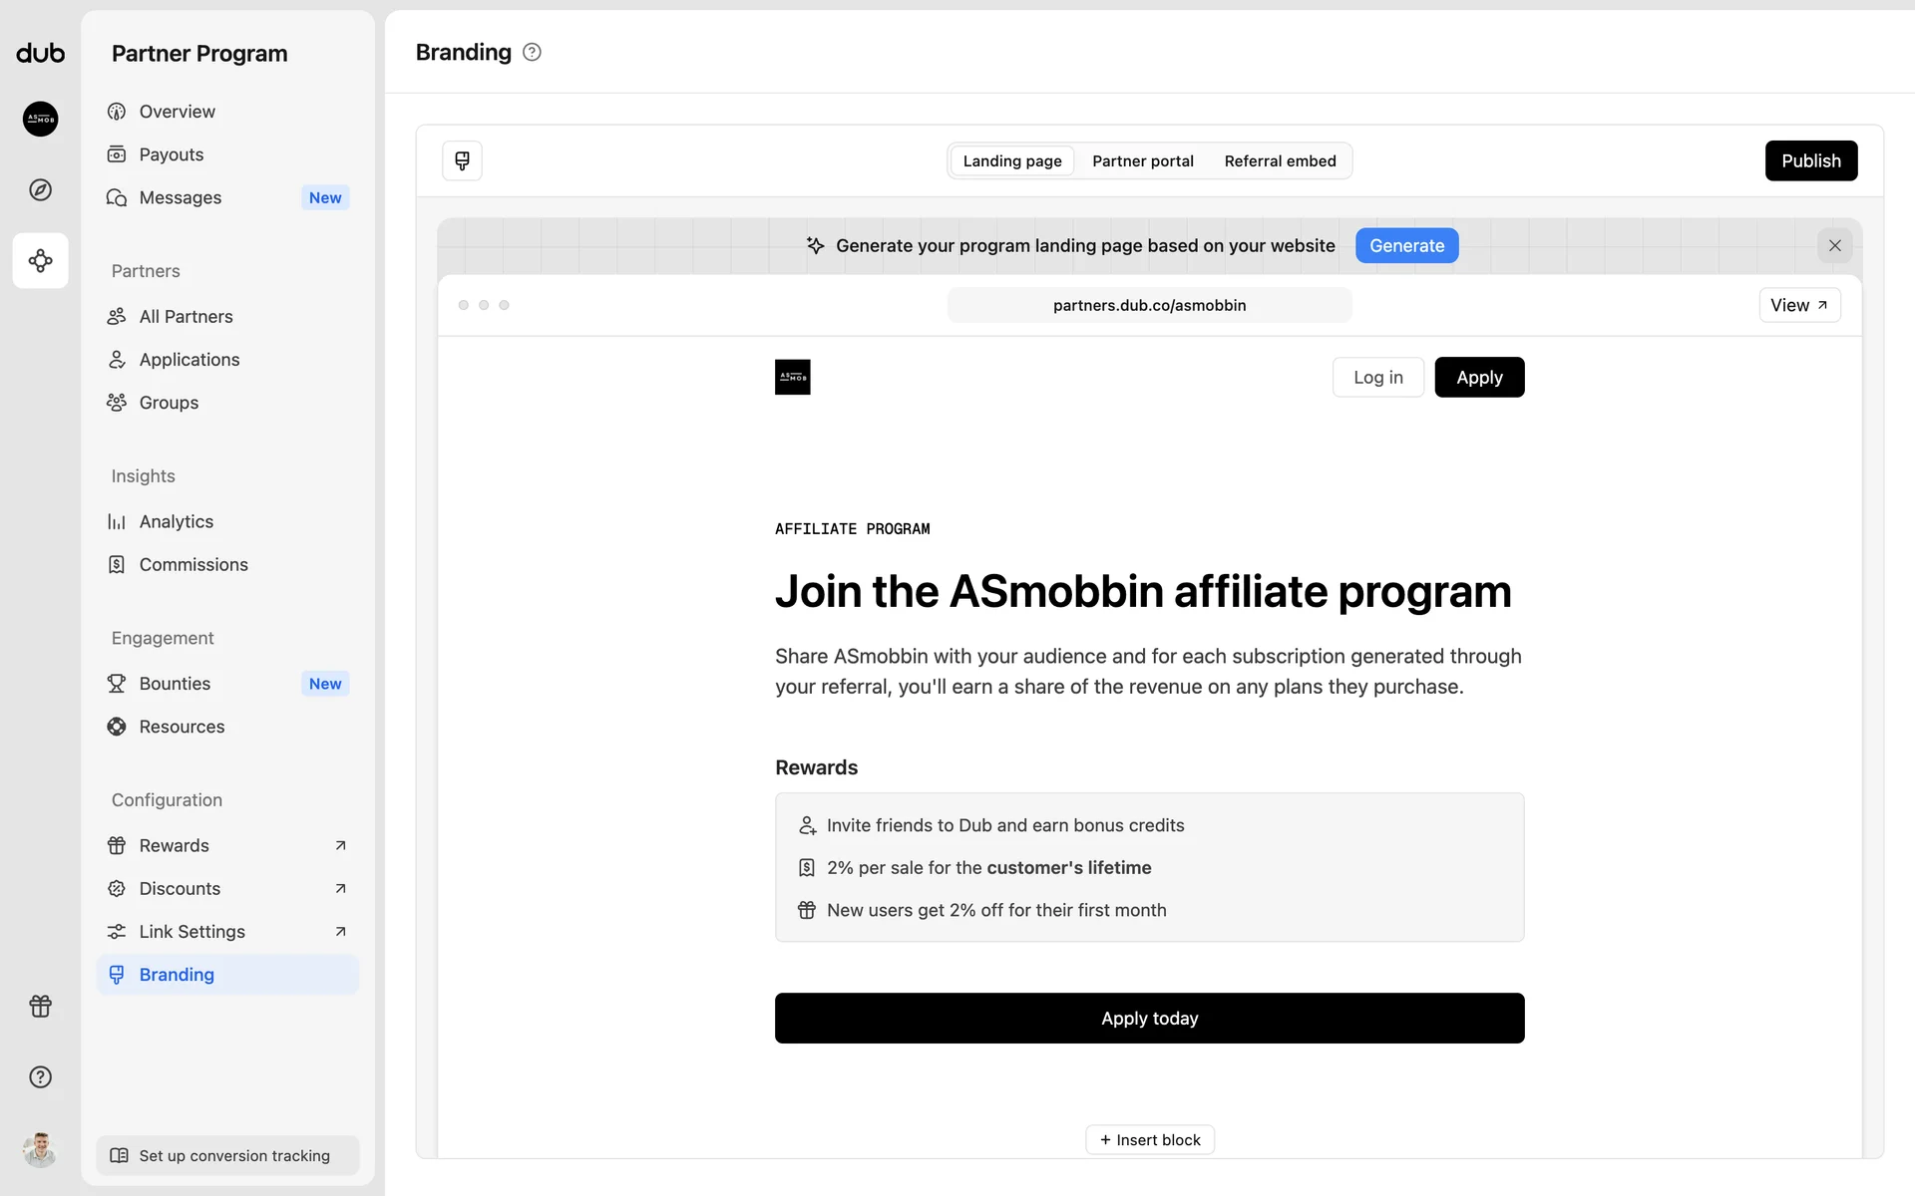The height and width of the screenshot is (1196, 1915).
Task: Open the user profile avatar
Action: tap(40, 1149)
